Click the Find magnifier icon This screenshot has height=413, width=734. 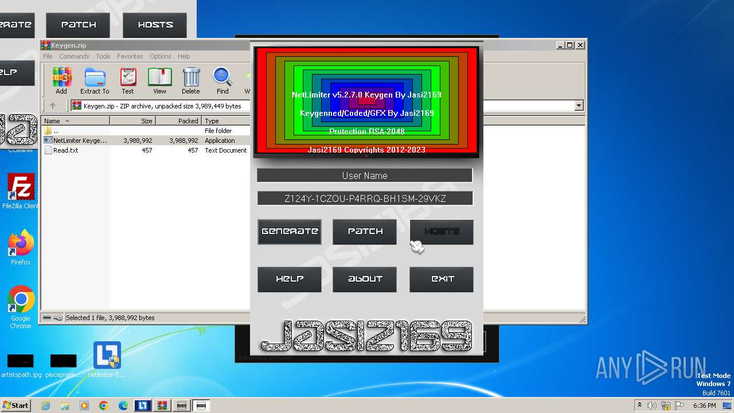point(222,81)
